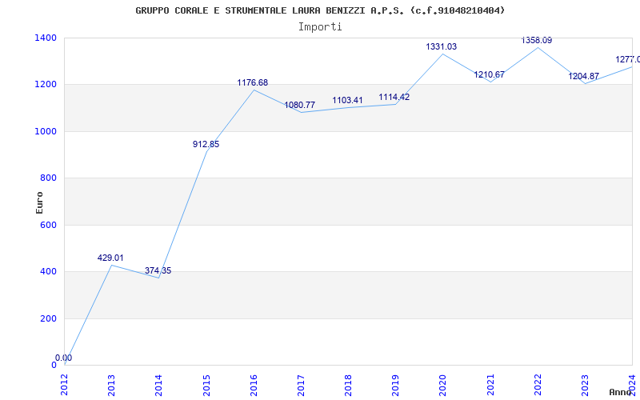
Task: Click the 2015 x-axis tick label
Action: coord(206,386)
